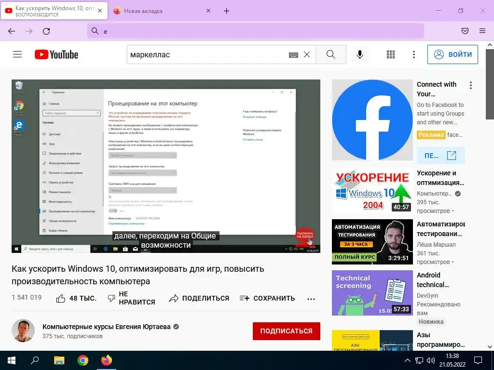Viewport: 494px width, 370px height.
Task: Switch to the Новая вкладка tab
Action: click(163, 11)
